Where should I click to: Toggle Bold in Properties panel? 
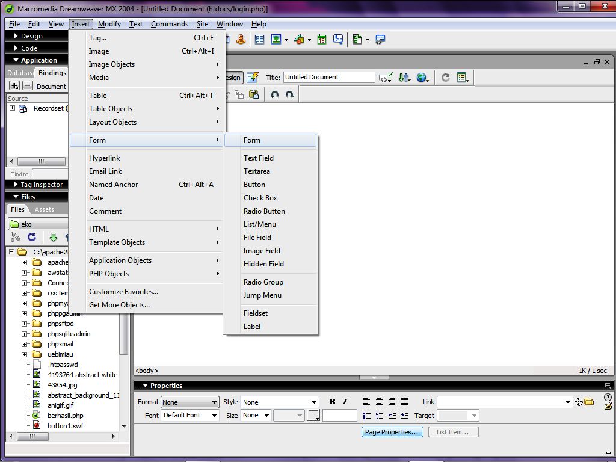[x=332, y=401]
